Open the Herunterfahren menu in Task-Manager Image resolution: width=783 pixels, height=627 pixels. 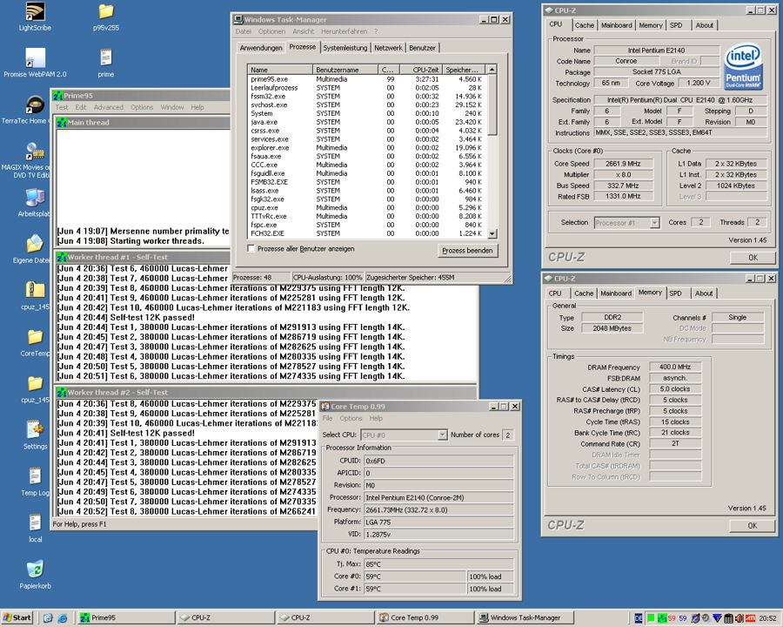pyautogui.click(x=344, y=31)
